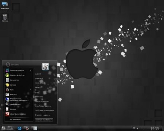
Task: Click the user account picture in Start menu
Action: click(45, 67)
